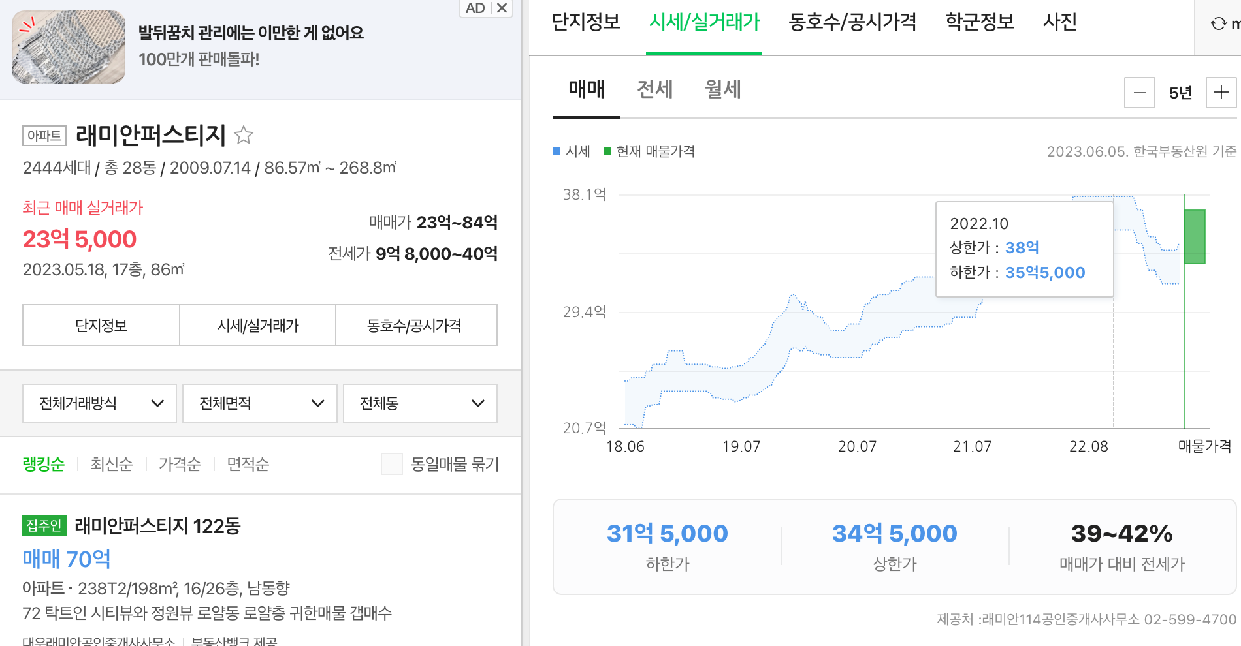Image resolution: width=1241 pixels, height=646 pixels.
Task: Check the 동일매물 묶기 checkbox
Action: [x=392, y=464]
